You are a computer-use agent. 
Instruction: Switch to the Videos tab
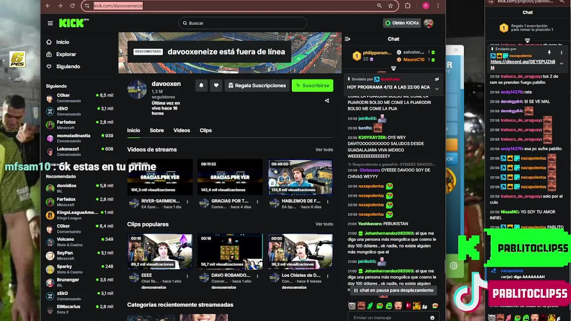coord(182,130)
